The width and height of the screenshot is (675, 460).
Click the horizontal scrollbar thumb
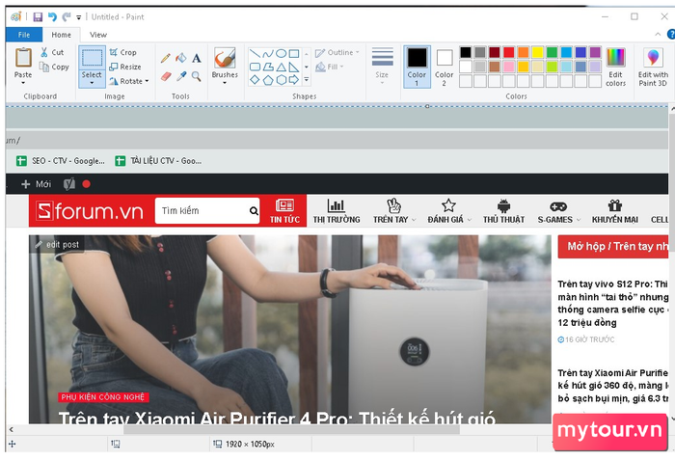tap(291, 429)
